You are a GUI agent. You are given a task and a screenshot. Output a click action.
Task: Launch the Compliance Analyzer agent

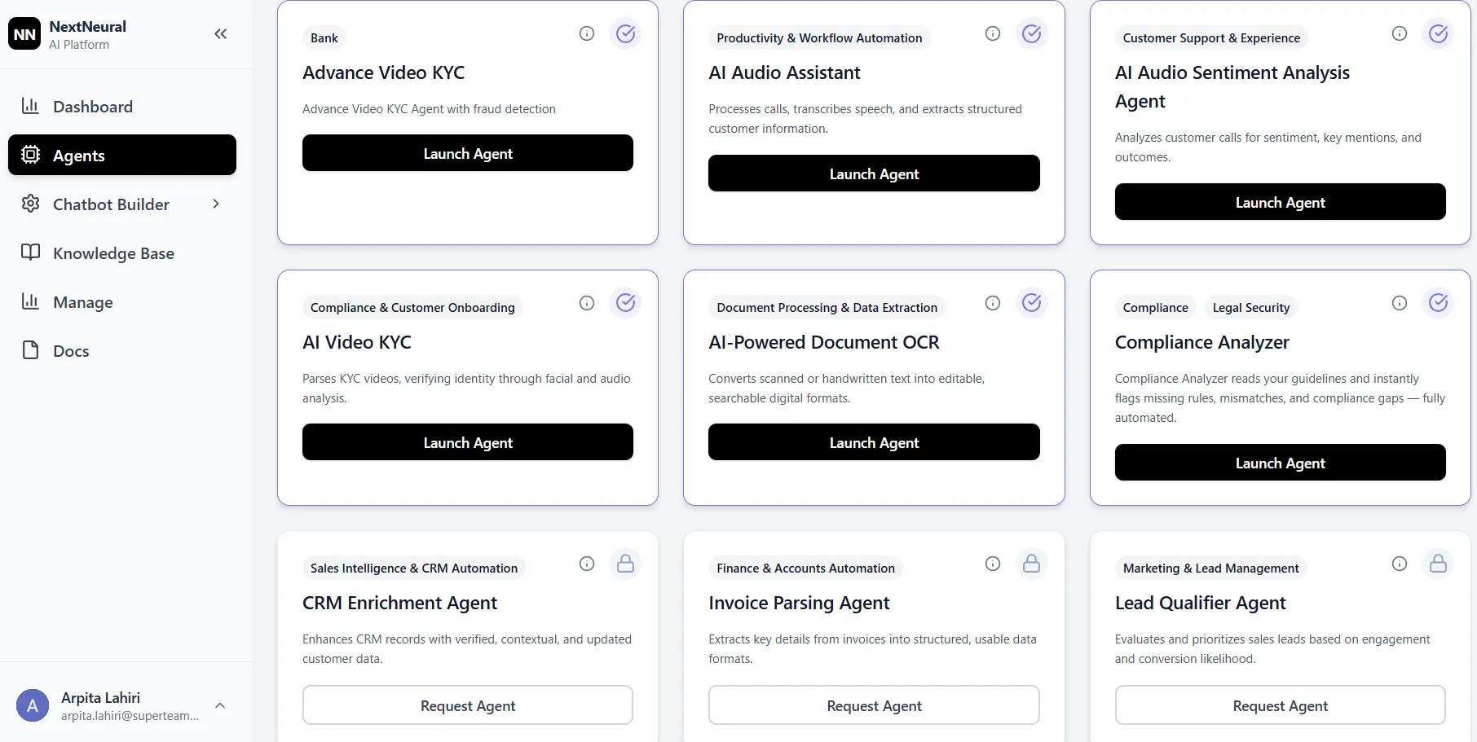[1280, 462]
